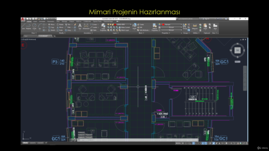Switch to the Parametric ribbon tab
The image size is (269, 151).
[50, 21]
